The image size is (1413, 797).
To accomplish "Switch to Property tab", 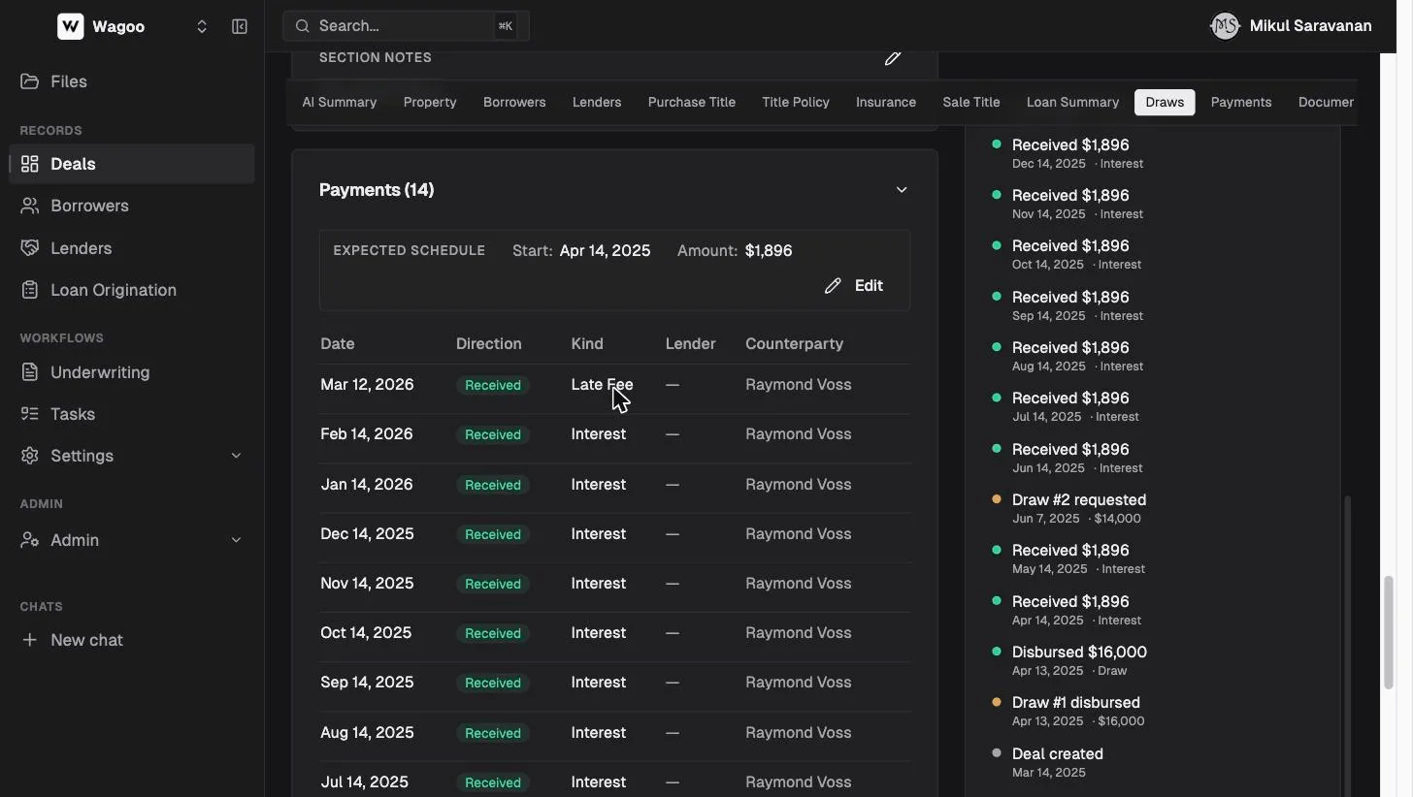I will point(430,102).
